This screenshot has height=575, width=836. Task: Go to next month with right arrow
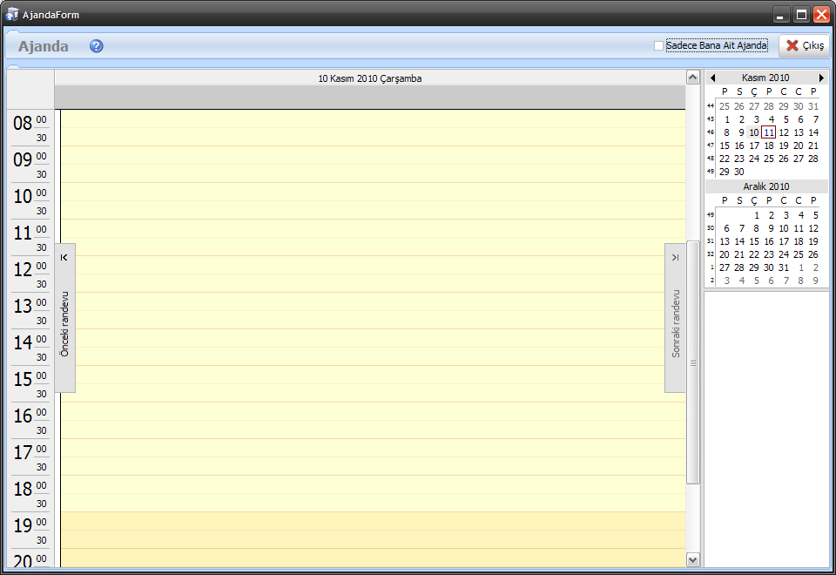tap(820, 78)
